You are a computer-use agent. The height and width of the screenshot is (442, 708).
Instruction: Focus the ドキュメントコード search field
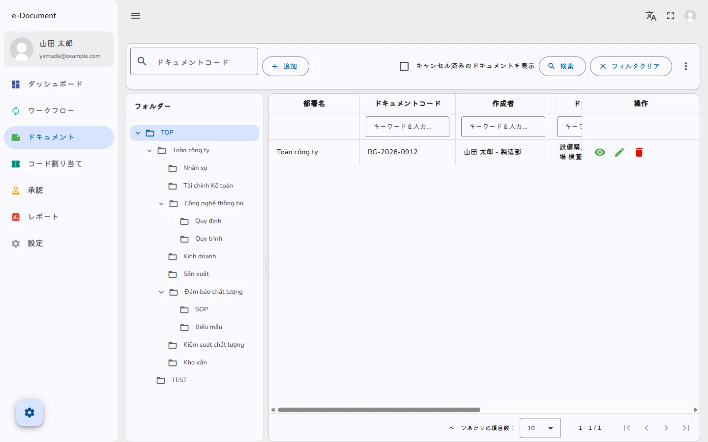tap(194, 61)
